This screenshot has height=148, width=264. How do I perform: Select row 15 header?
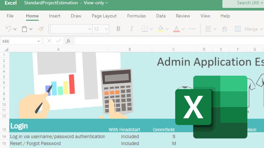coord(4,143)
